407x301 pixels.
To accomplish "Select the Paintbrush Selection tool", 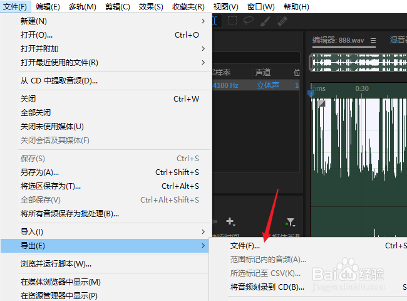I will point(265,21).
